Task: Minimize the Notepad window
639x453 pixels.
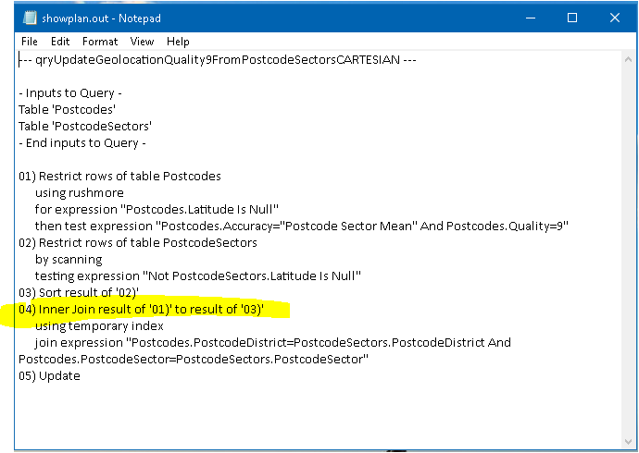Action: (x=530, y=18)
